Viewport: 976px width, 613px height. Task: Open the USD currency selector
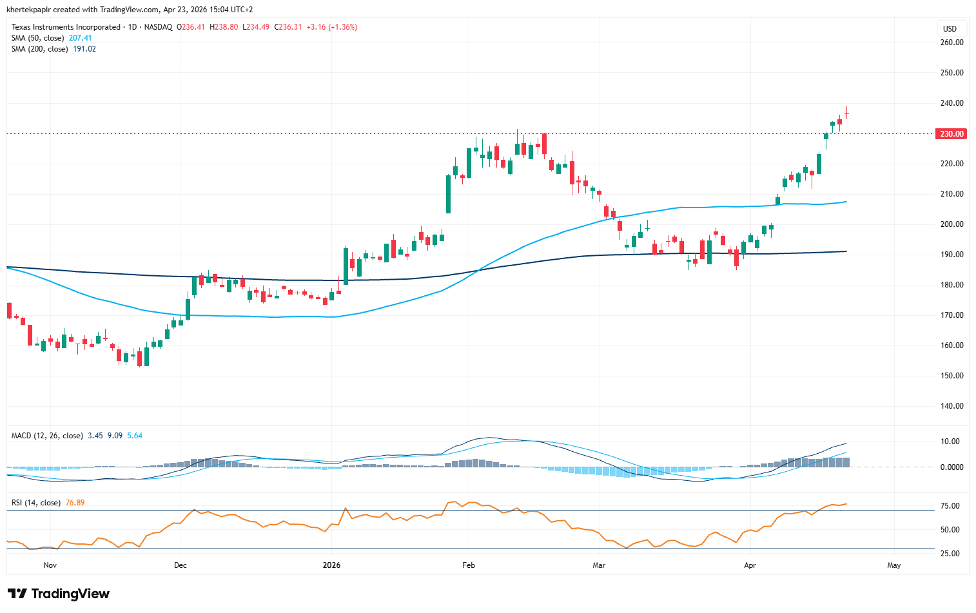pos(950,28)
